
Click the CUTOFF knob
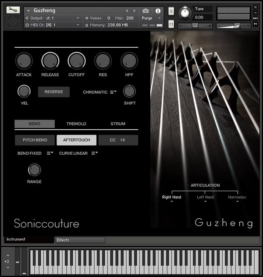[76, 61]
